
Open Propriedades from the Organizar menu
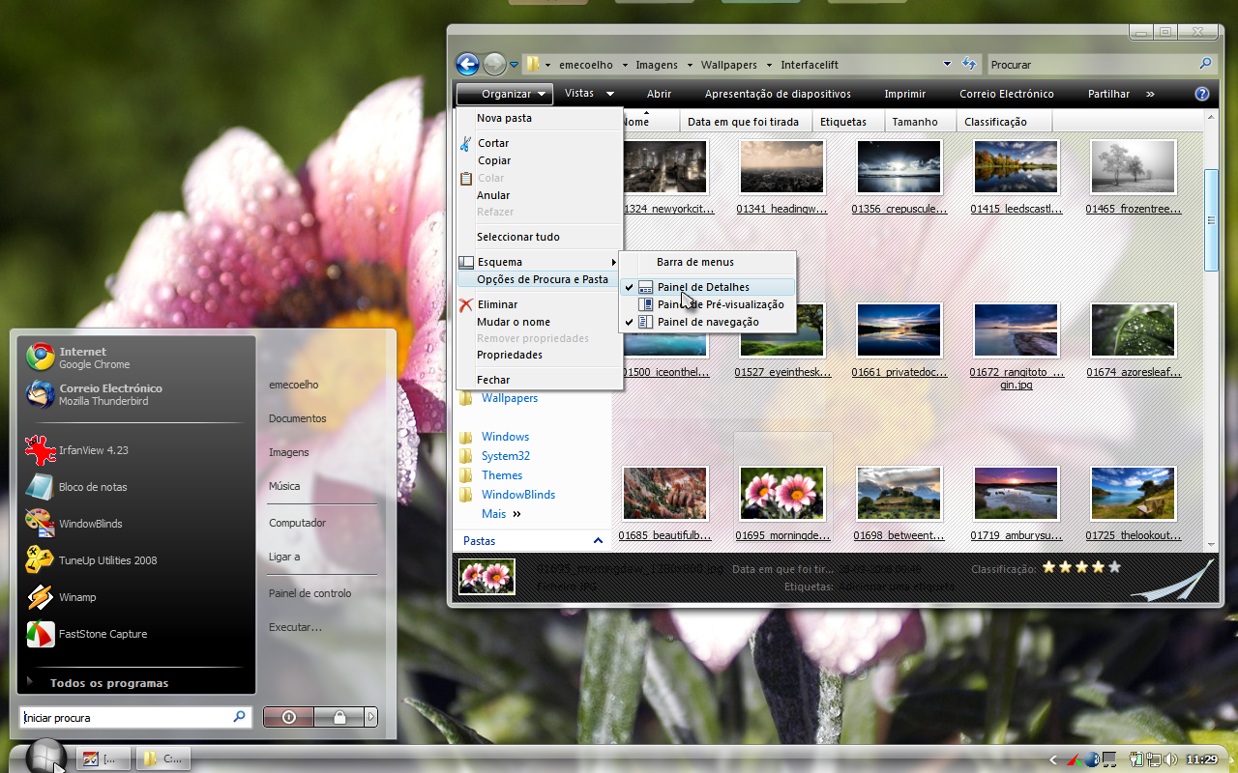point(539,355)
